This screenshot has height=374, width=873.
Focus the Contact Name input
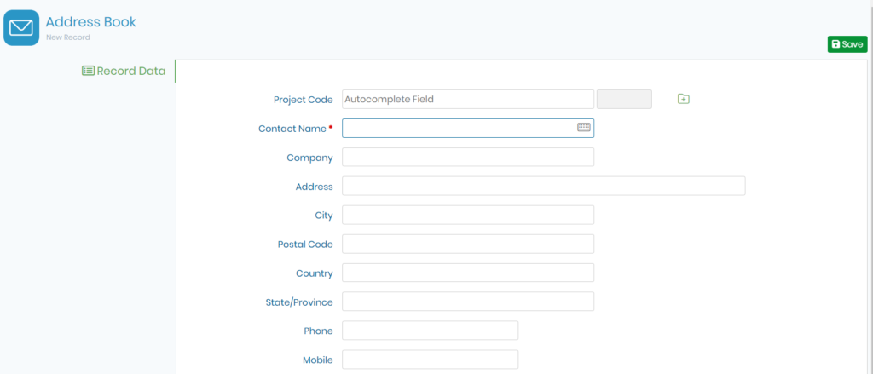pyautogui.click(x=468, y=128)
